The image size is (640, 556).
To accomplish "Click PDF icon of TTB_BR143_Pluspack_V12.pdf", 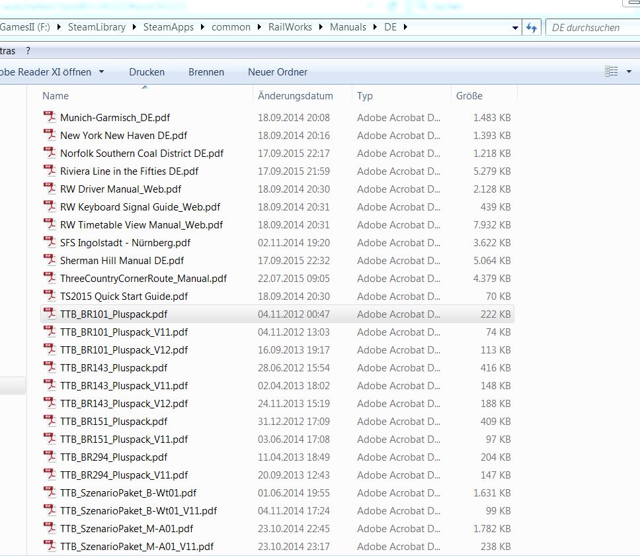I will (x=50, y=403).
